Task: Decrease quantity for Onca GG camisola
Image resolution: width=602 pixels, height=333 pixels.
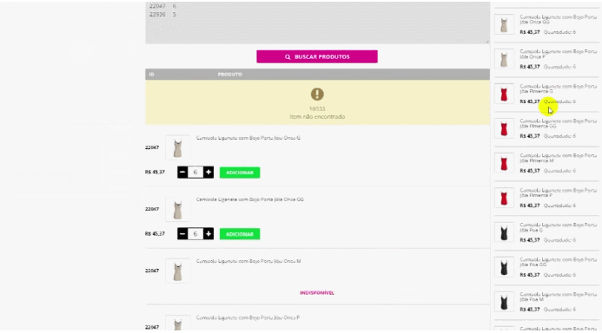Action: click(182, 234)
